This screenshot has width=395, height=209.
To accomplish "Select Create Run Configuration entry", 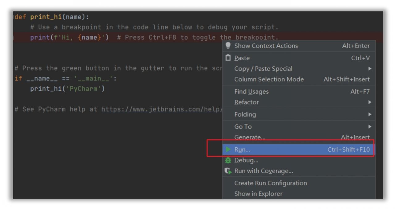I will point(299,183).
